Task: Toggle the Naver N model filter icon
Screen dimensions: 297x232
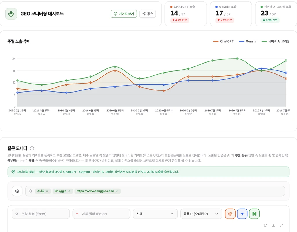Action: click(x=254, y=214)
